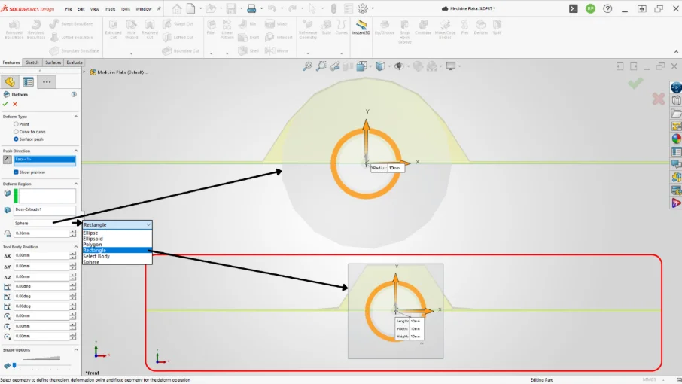682x384 pixels.
Task: Collapse the Tool Body Position section
Action: [76, 247]
